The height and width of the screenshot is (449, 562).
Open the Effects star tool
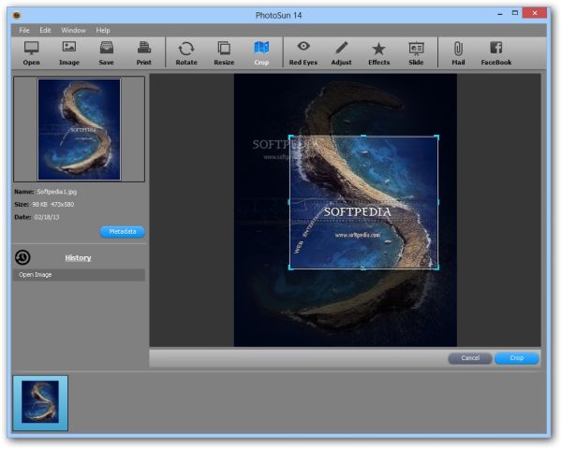(378, 51)
